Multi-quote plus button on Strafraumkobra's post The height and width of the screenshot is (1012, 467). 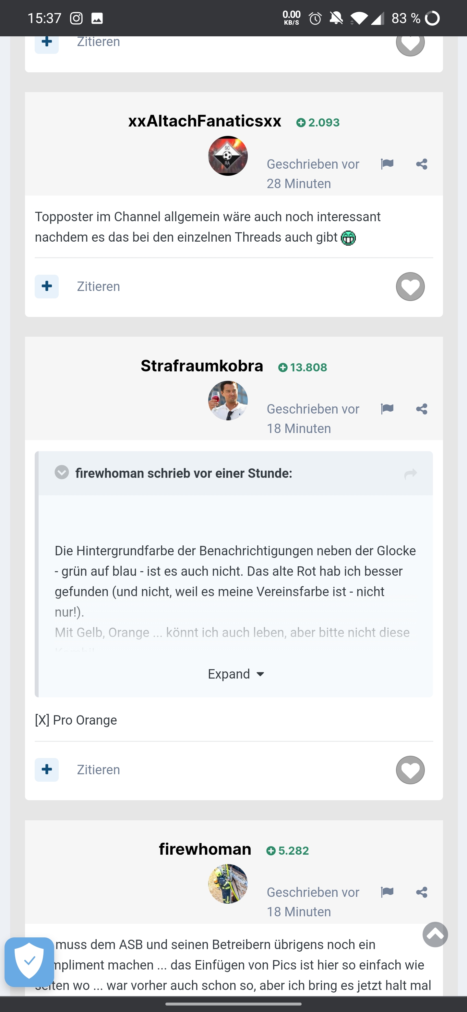click(x=47, y=770)
